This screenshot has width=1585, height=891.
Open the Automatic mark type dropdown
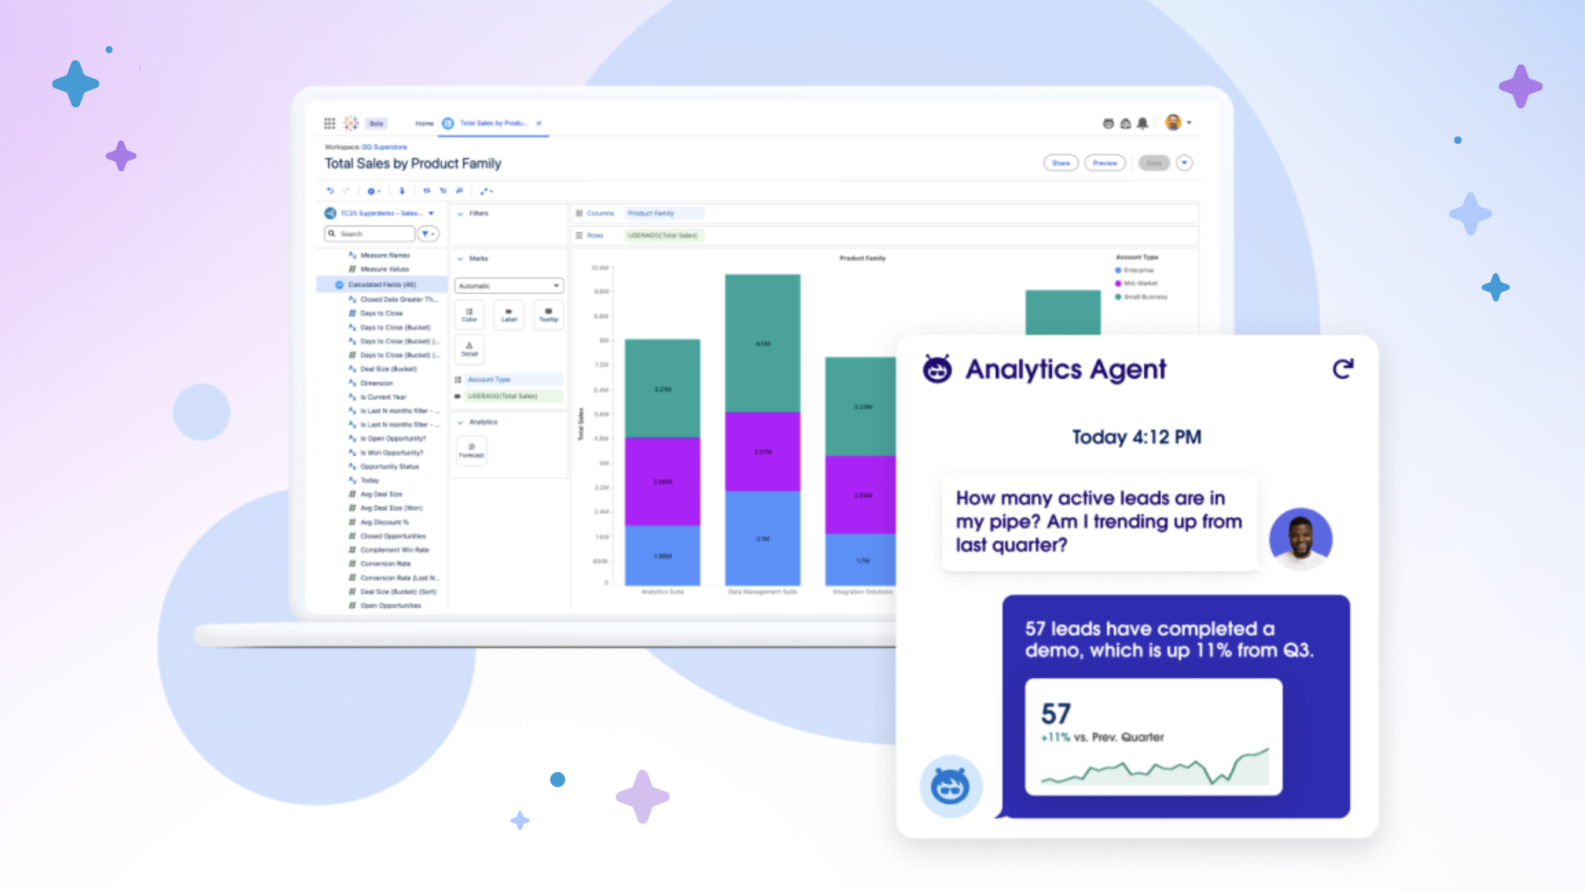tap(509, 286)
